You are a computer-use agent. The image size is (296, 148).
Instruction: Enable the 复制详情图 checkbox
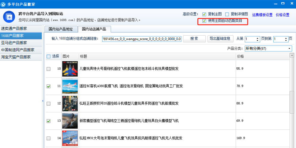pos(227,14)
